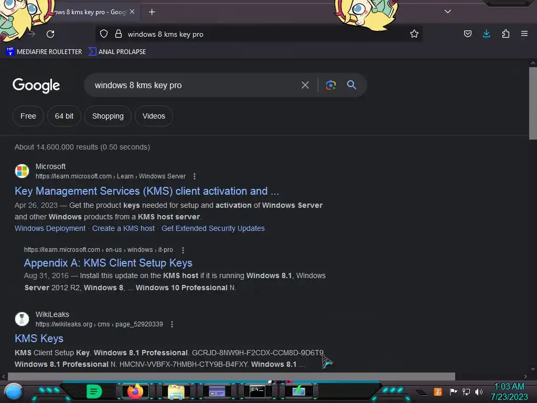
Task: Open the extensions puzzle icon
Action: tap(506, 34)
